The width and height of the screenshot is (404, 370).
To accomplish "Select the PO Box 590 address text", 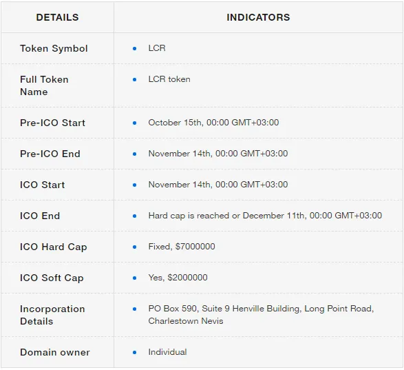I will (x=261, y=314).
